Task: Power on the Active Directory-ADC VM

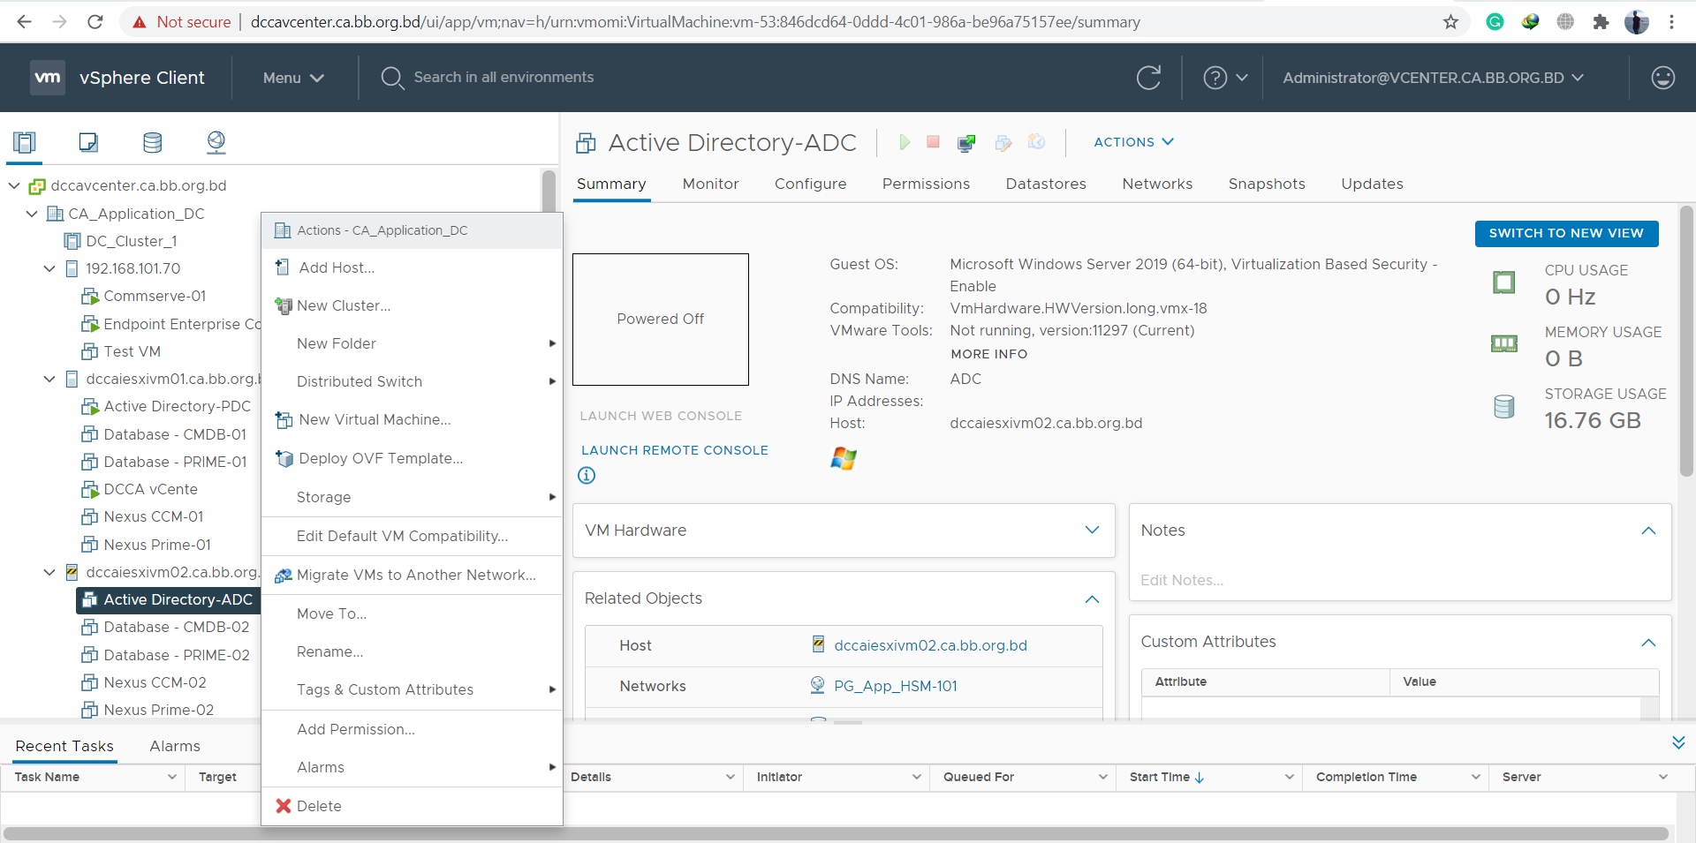Action: 904,142
